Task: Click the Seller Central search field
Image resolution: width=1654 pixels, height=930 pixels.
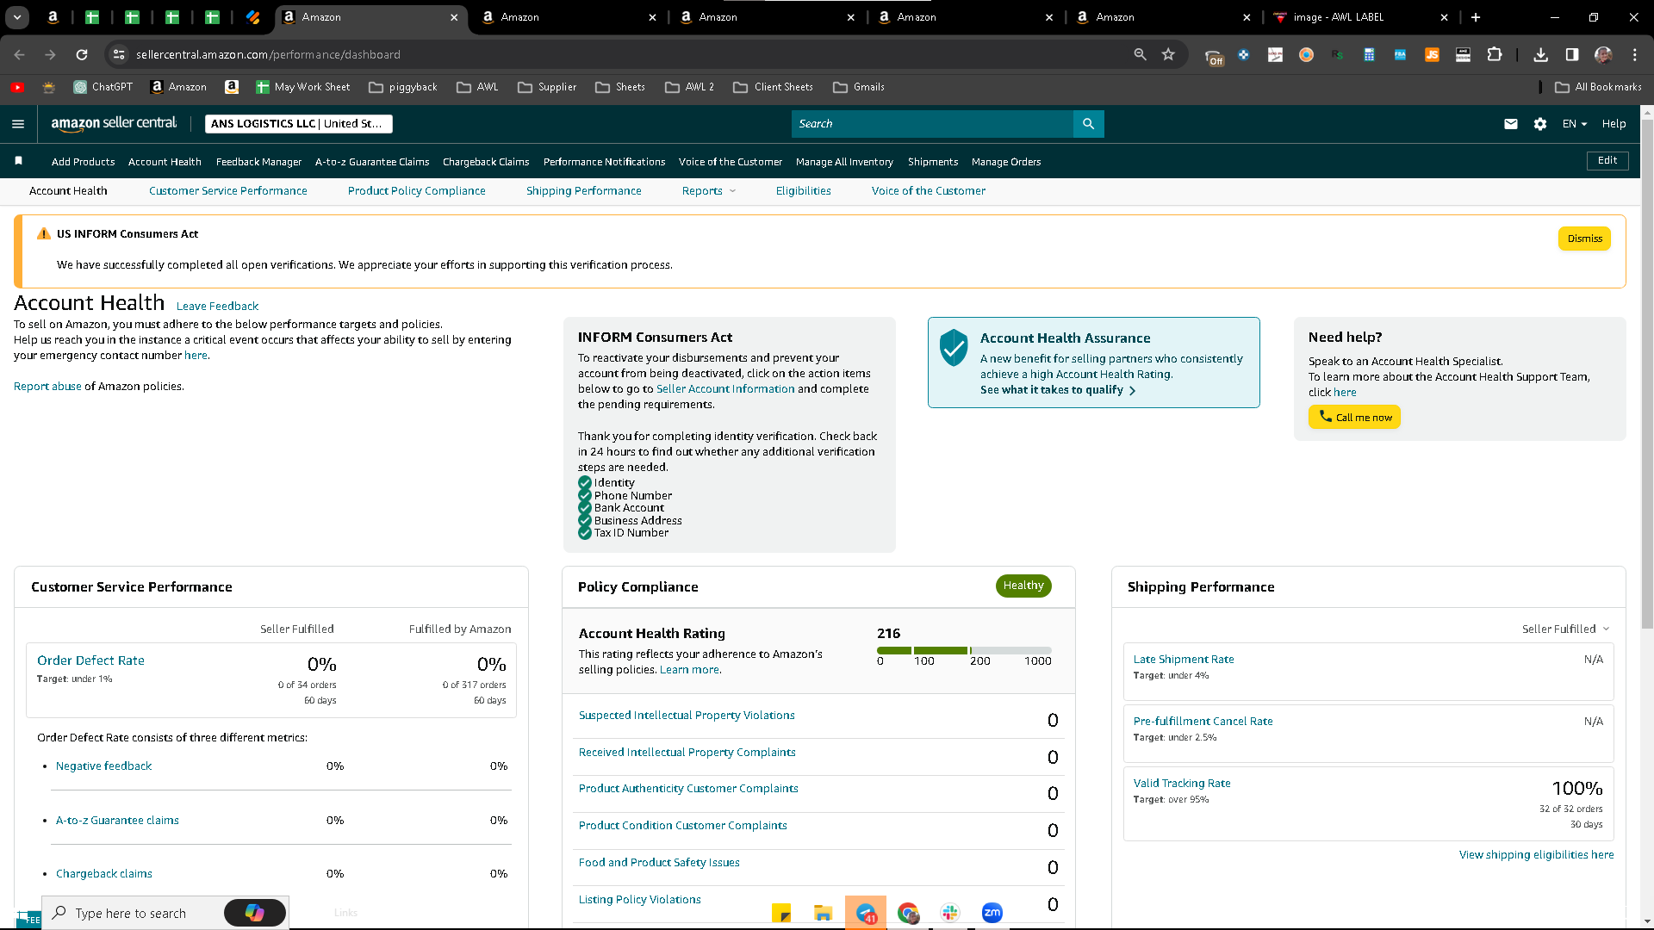Action: (932, 124)
